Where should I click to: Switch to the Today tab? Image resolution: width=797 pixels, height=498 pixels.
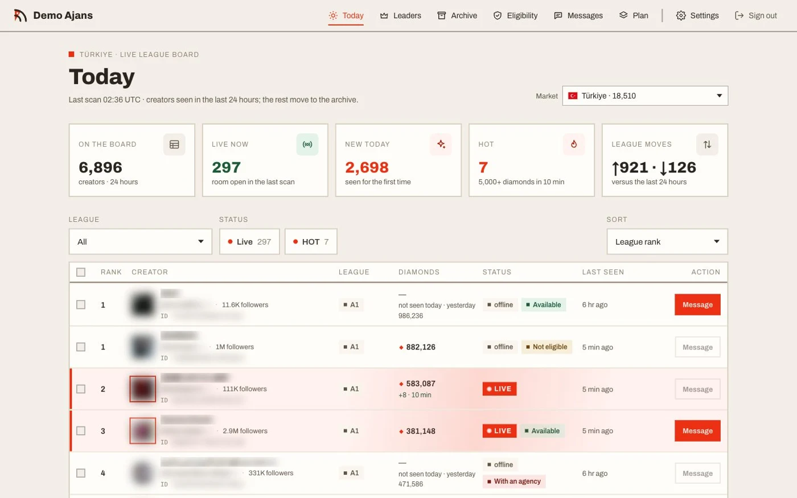tap(346, 15)
